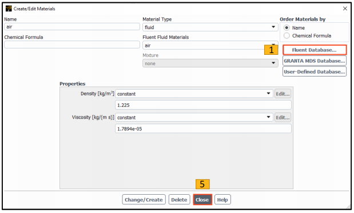
Task: Expand the Density method dropdown
Action: [194, 94]
